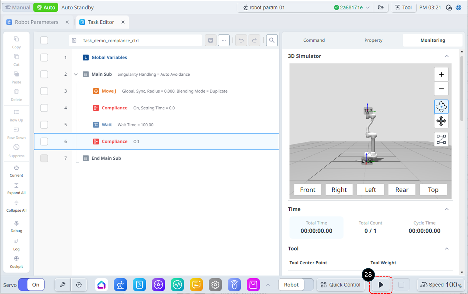Click the Front view button
468x294 pixels.
coord(307,190)
